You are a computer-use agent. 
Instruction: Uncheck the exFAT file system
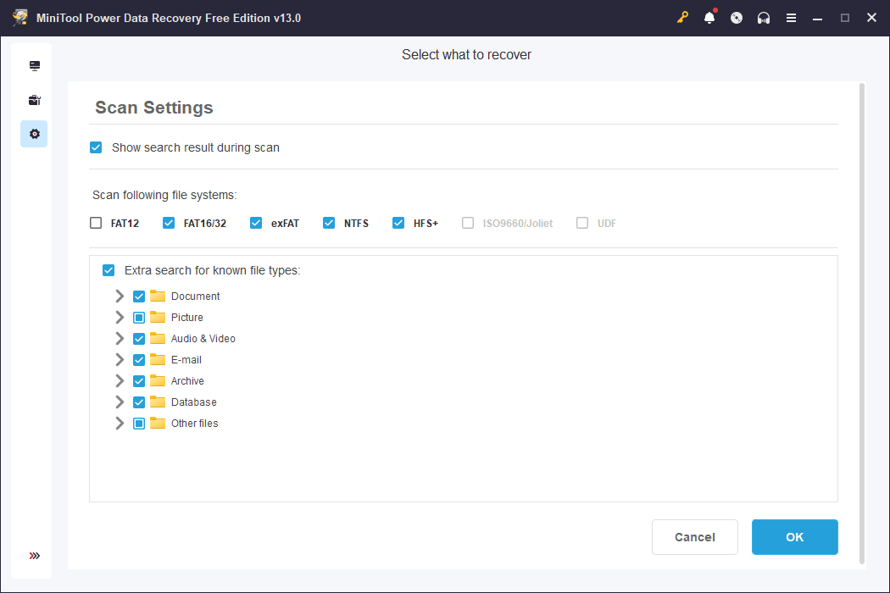[x=256, y=223]
